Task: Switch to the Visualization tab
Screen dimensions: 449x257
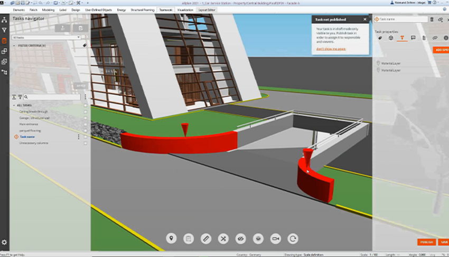Action: 185,10
